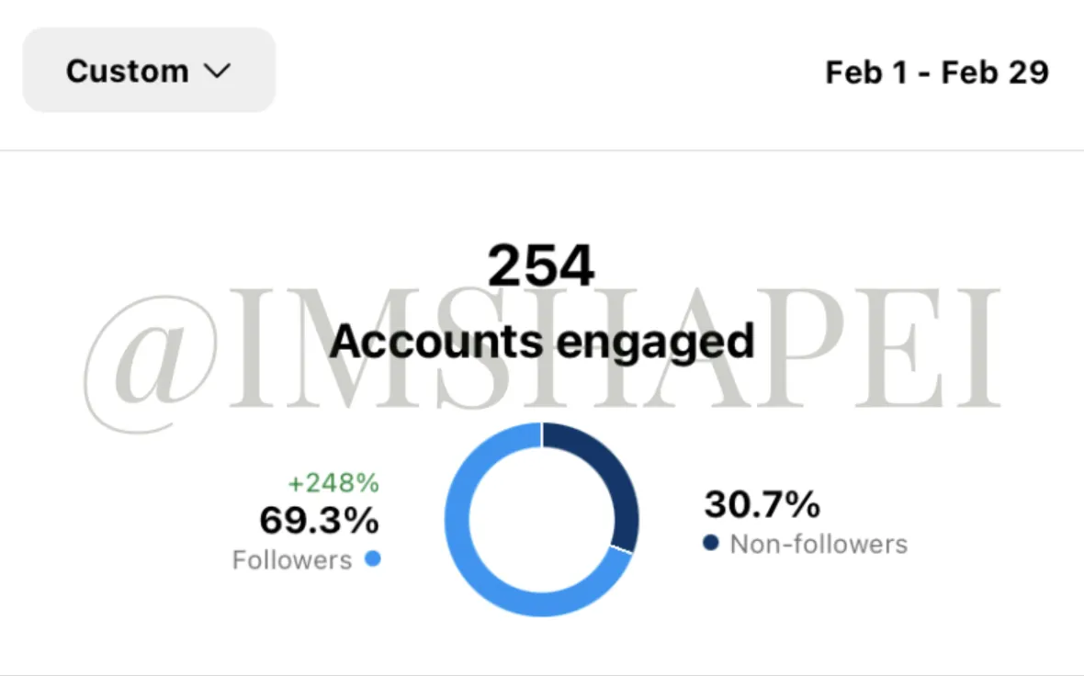Click the @ symbol in the watermark
The width and height of the screenshot is (1084, 676).
click(150, 363)
